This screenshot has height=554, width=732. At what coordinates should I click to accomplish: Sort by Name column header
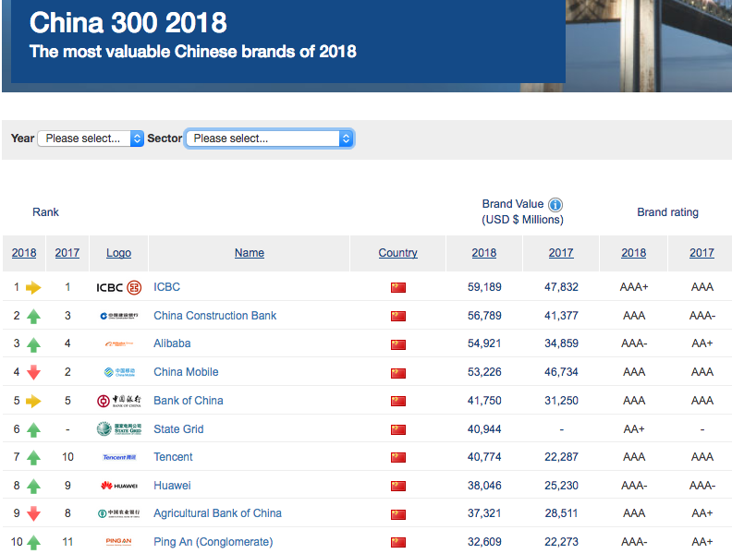tap(250, 253)
